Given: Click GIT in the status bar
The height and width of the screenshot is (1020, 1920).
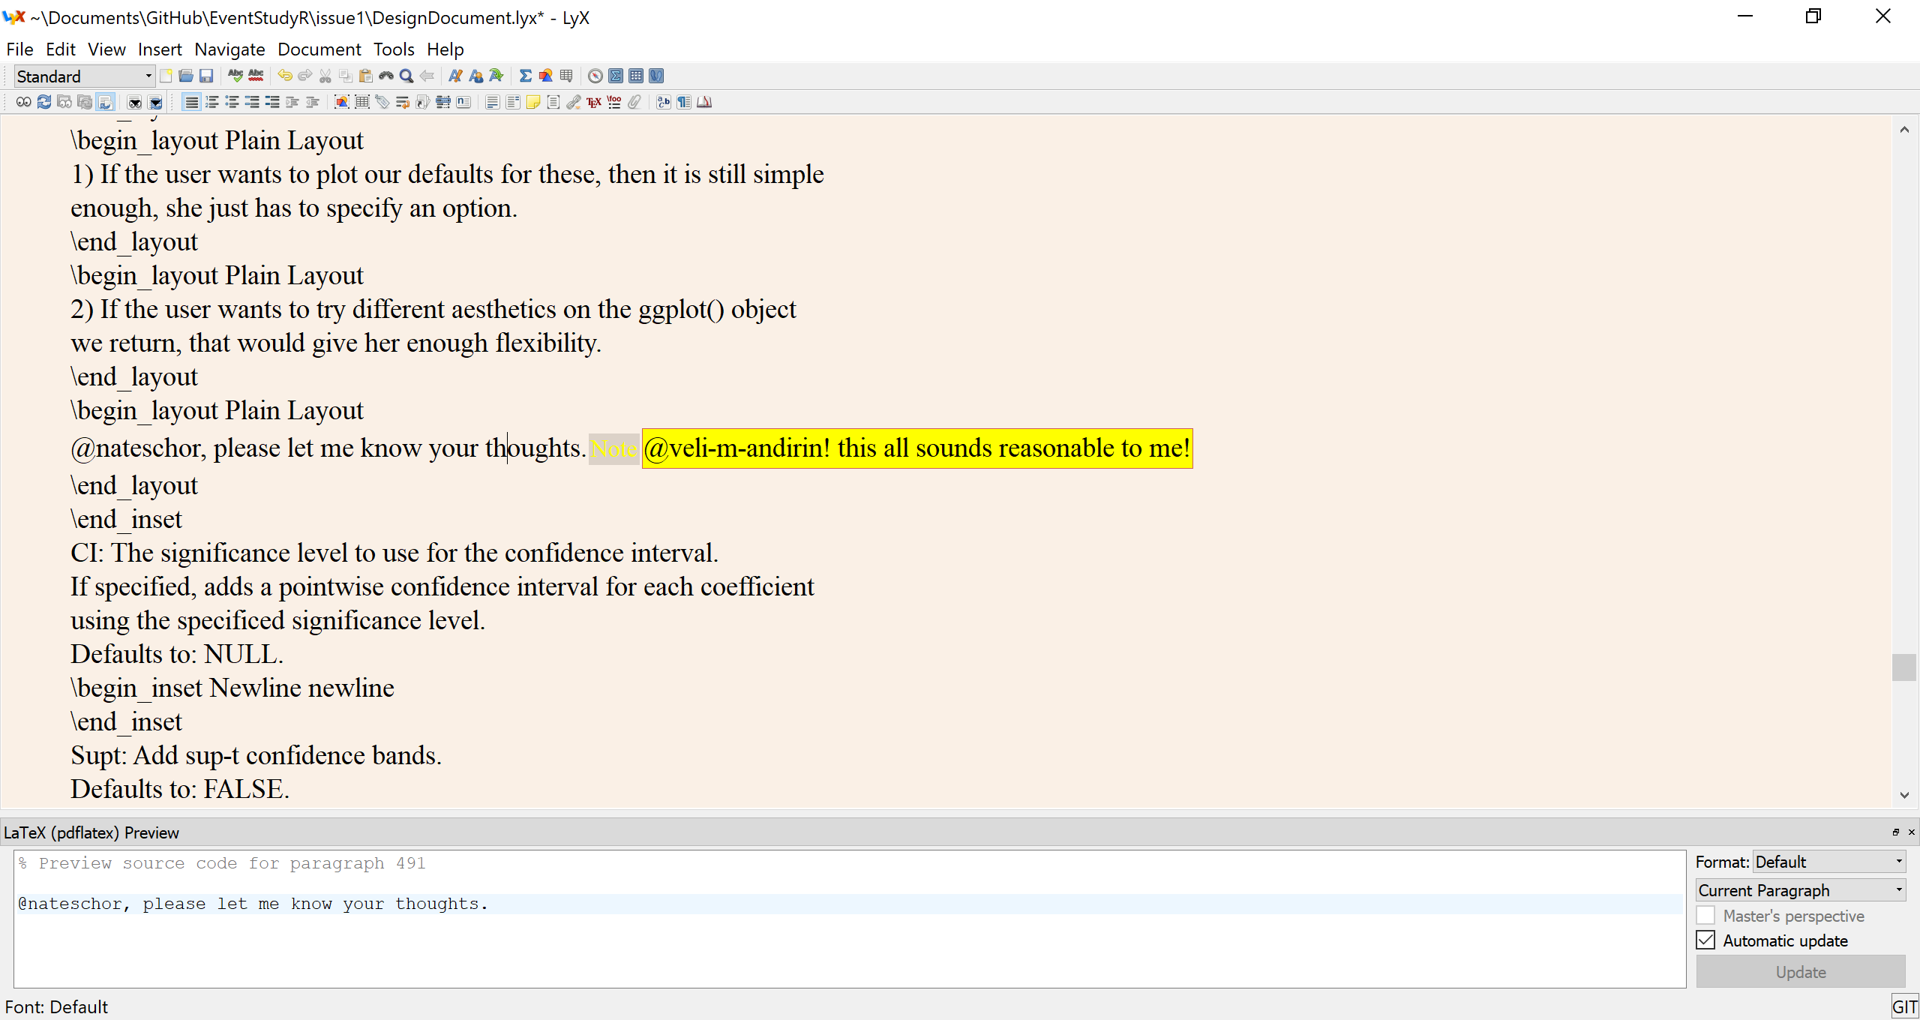Looking at the screenshot, I should click(1905, 1006).
